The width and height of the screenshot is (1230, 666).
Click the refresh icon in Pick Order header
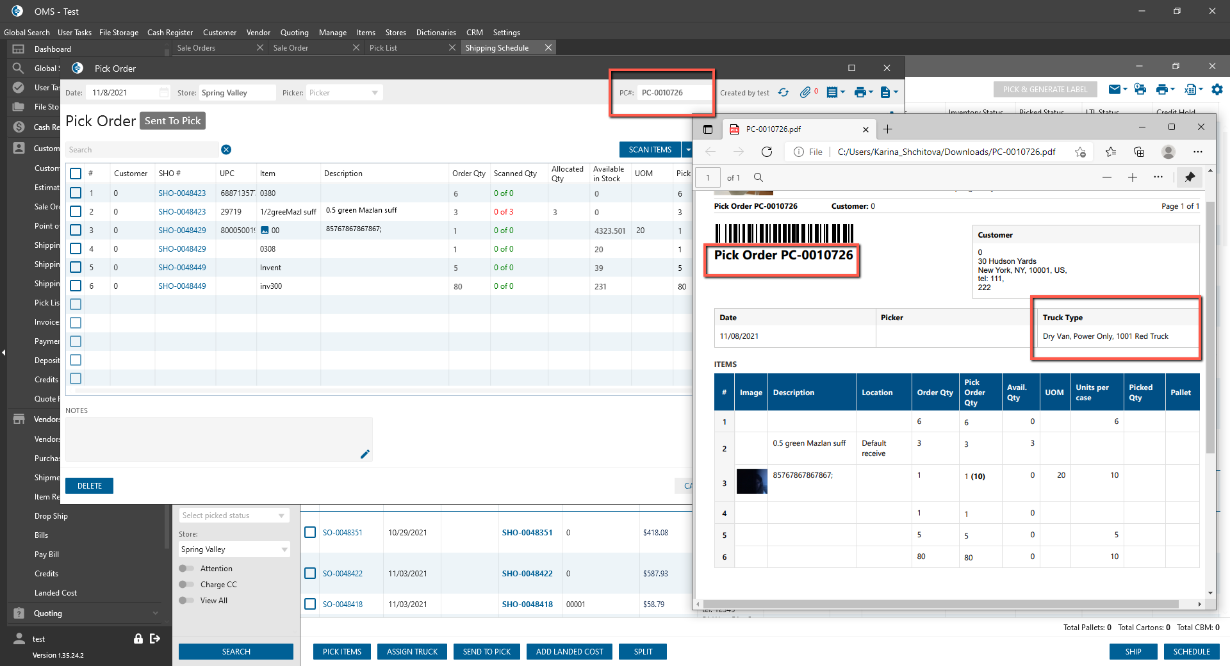tap(783, 93)
